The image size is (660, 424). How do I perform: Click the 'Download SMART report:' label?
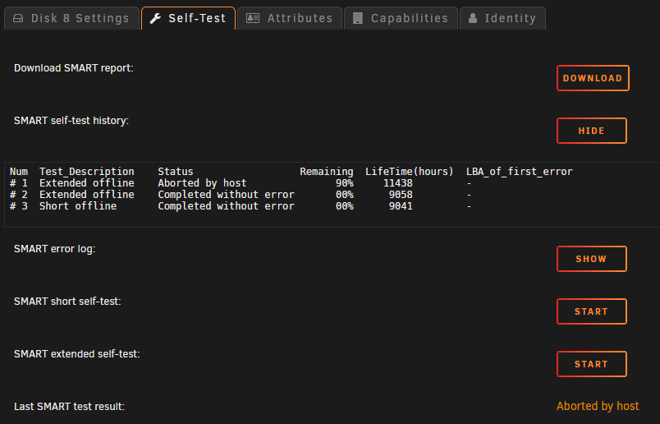pyautogui.click(x=74, y=68)
